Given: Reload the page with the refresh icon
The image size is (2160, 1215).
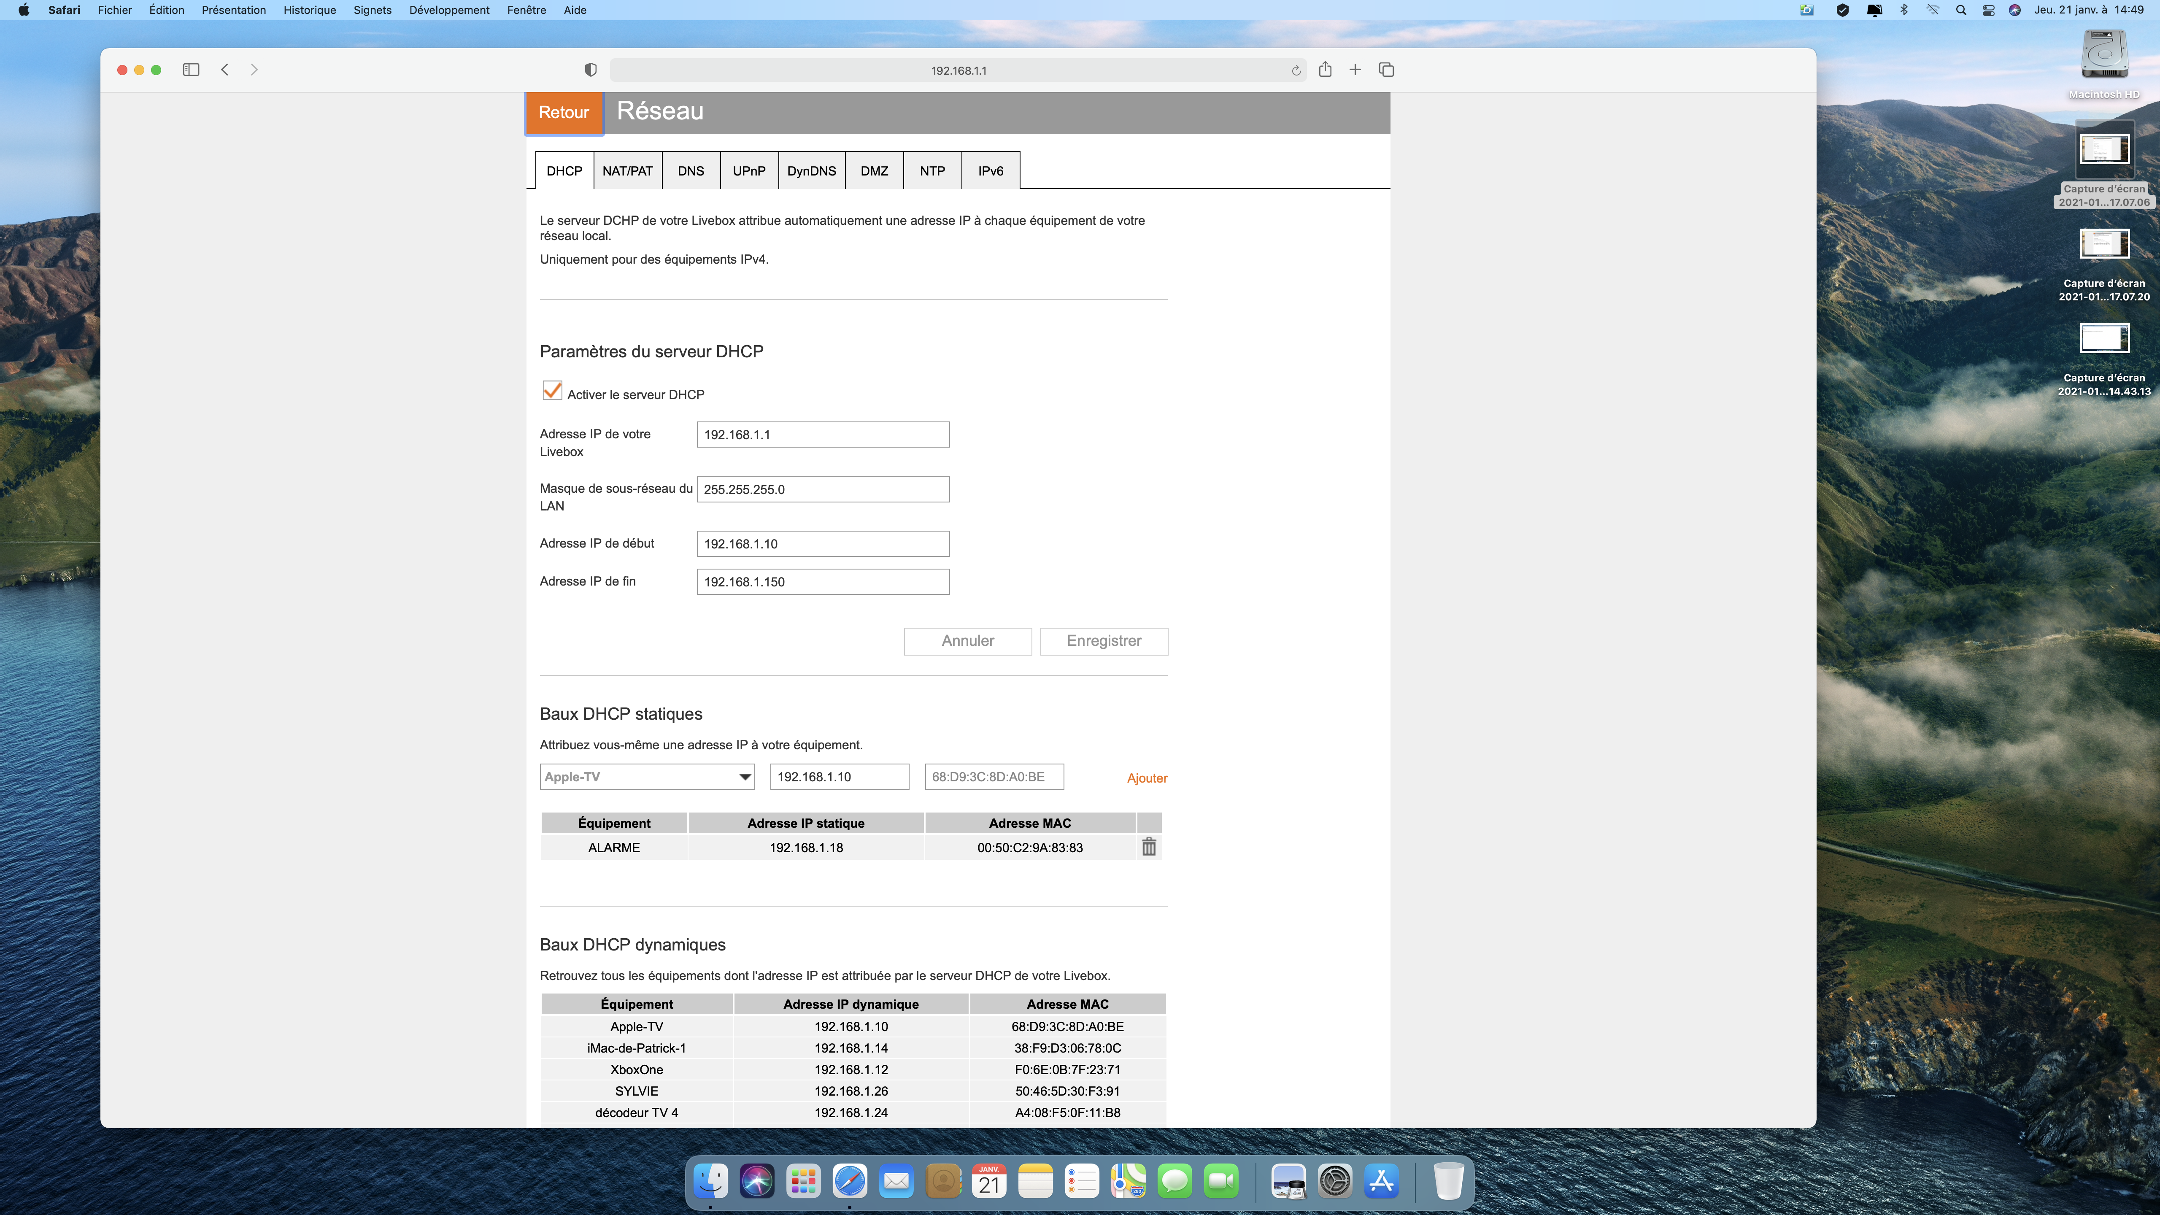Looking at the screenshot, I should [x=1296, y=70].
